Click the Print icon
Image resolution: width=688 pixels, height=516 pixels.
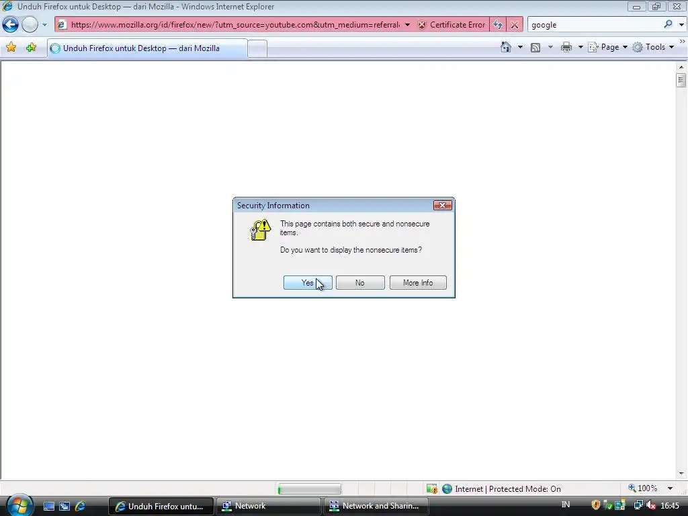click(x=566, y=47)
